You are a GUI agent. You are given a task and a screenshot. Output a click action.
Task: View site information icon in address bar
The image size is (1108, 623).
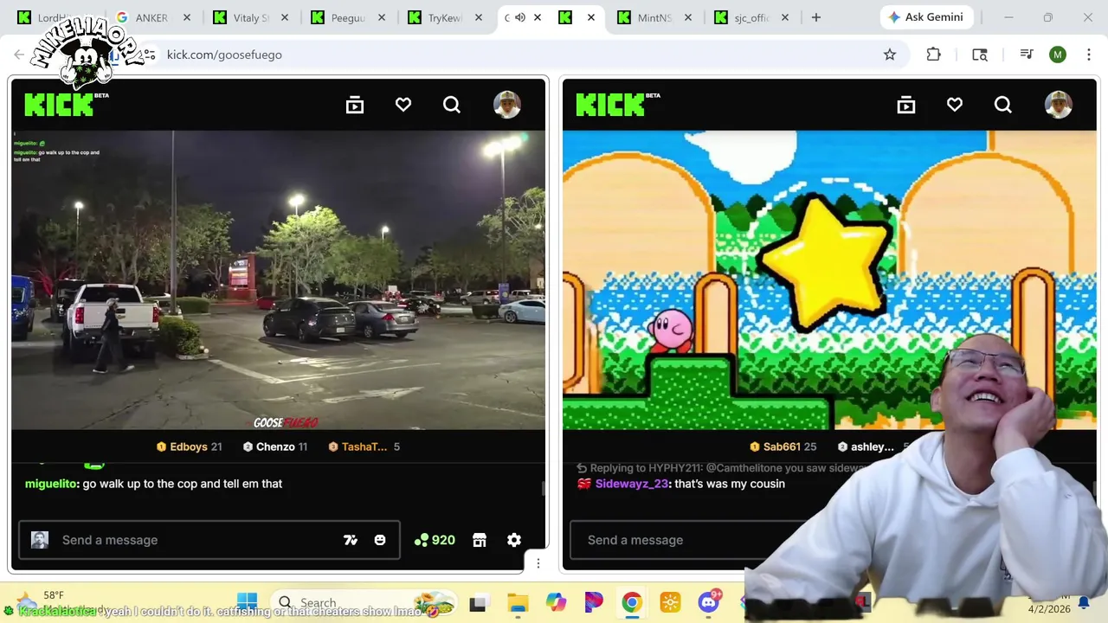pos(149,55)
